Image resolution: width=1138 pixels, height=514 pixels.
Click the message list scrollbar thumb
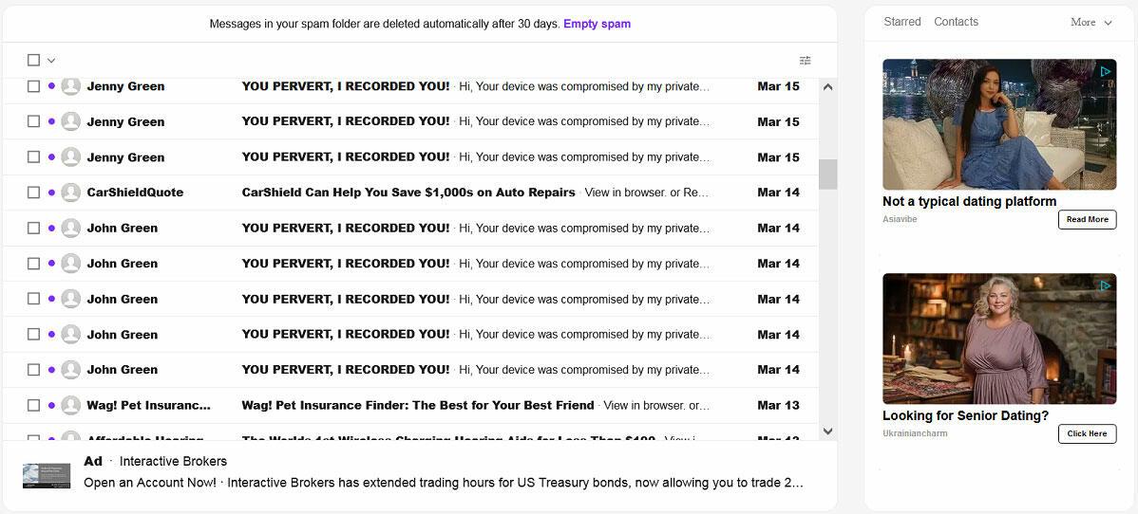pyautogui.click(x=827, y=174)
